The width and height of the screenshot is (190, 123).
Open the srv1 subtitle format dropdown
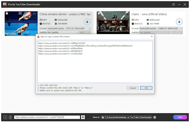click(x=85, y=33)
